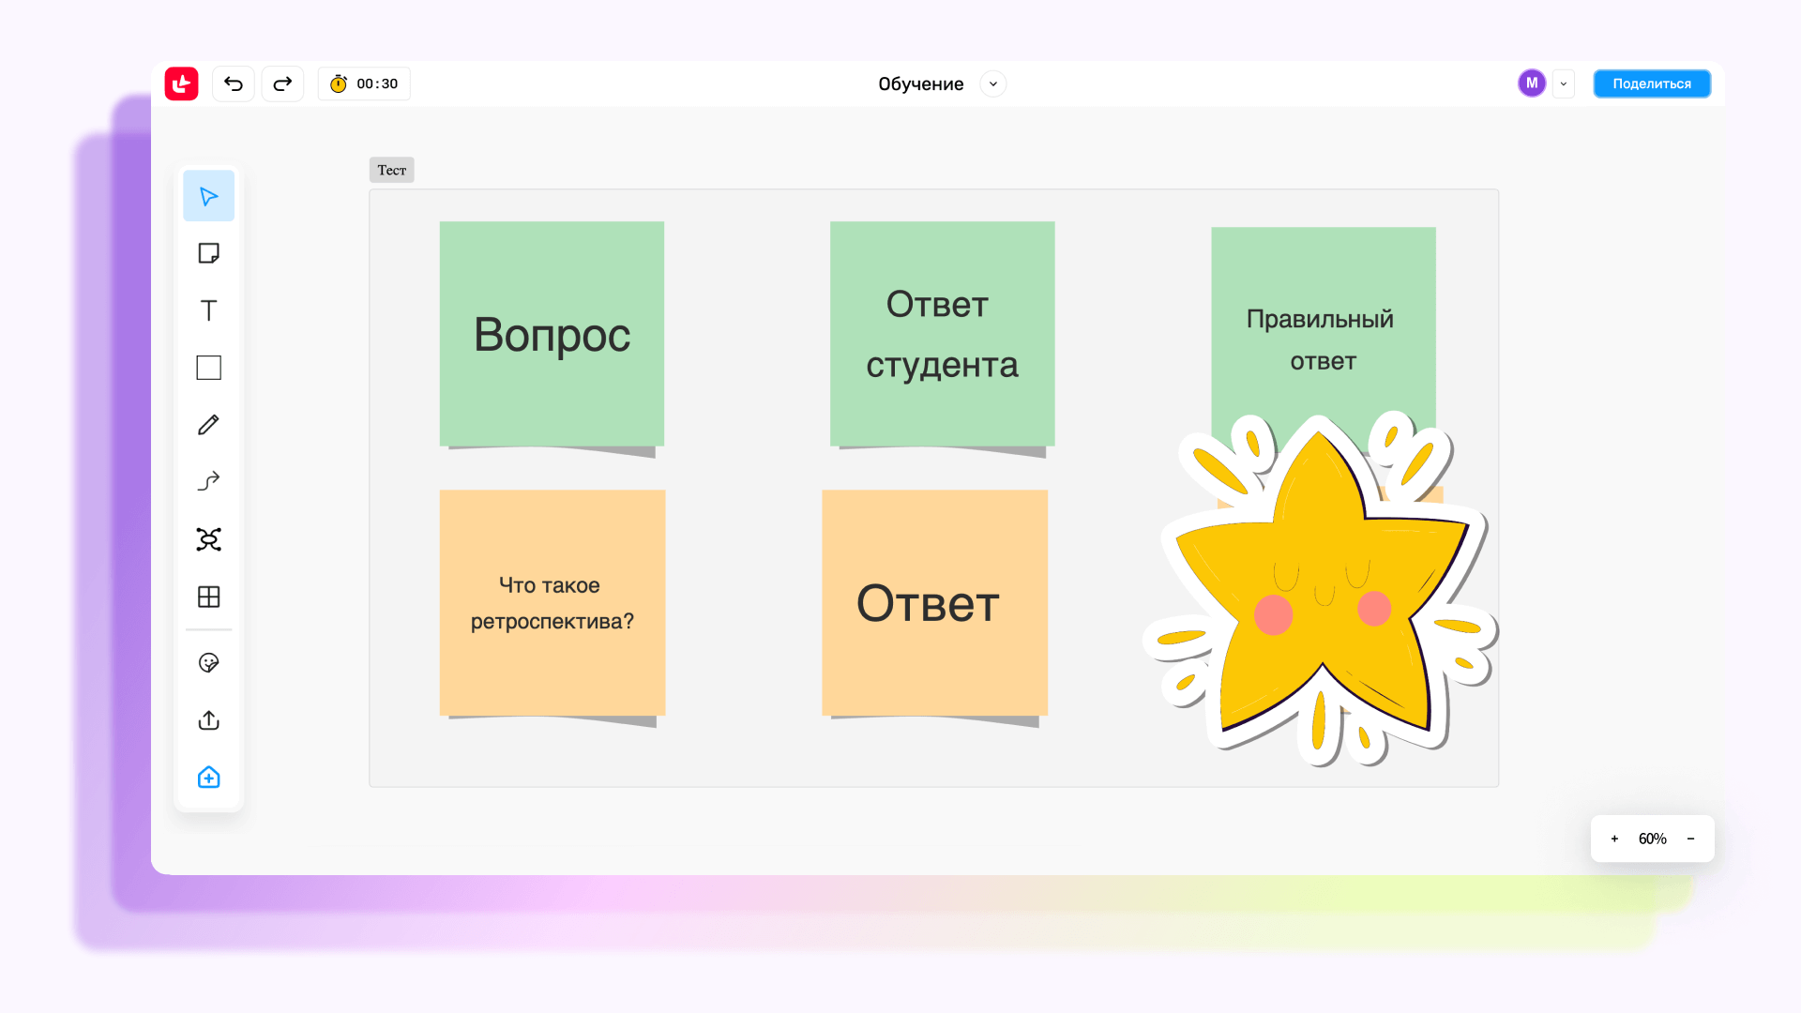
Task: Start the 00:30 timer
Action: pyautogui.click(x=364, y=84)
